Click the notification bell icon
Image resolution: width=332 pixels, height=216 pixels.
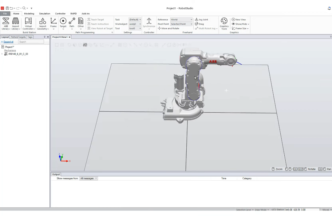coord(329,8)
